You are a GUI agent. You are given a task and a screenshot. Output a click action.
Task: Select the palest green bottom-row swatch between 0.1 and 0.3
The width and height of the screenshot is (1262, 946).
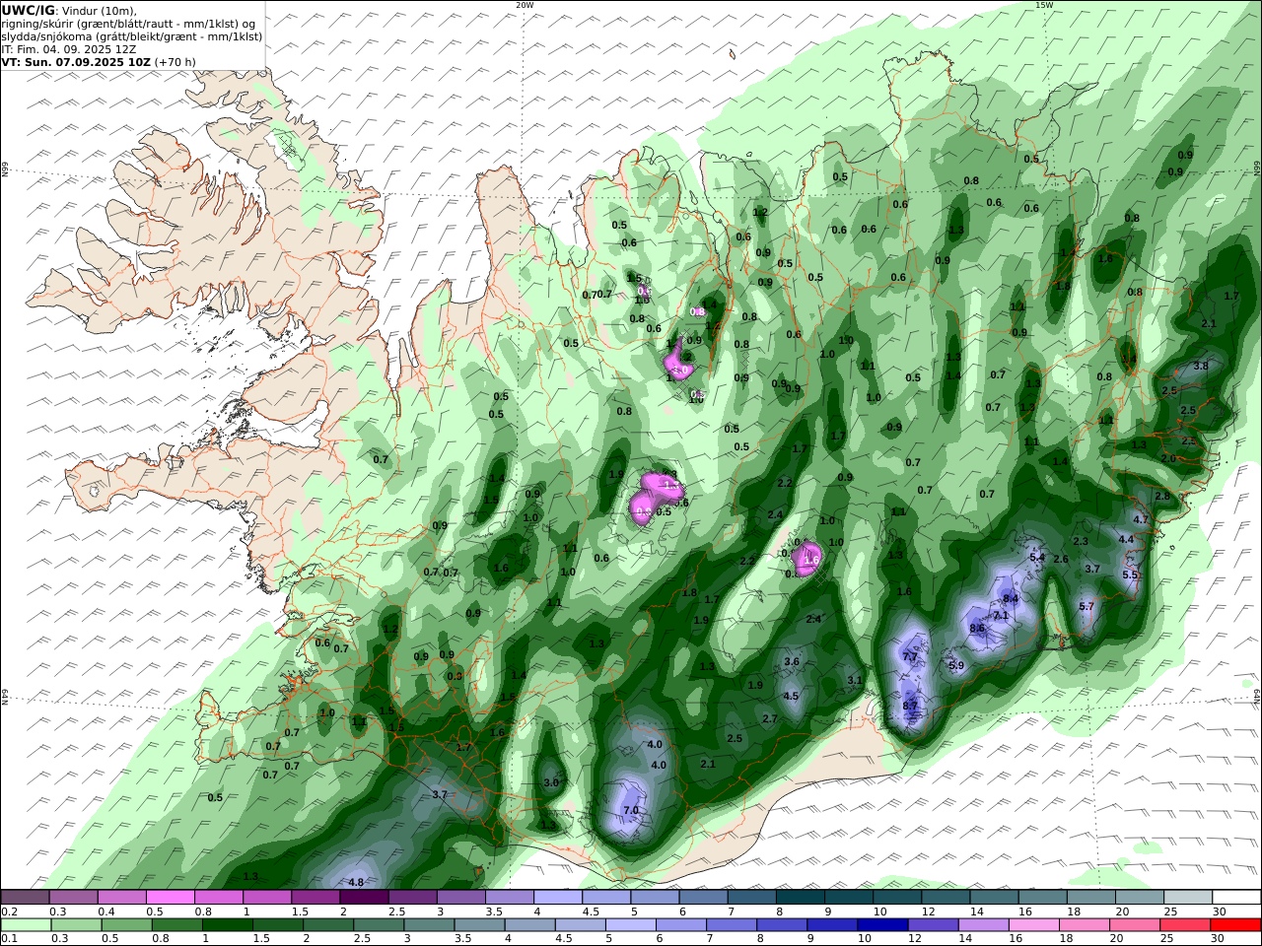click(27, 924)
